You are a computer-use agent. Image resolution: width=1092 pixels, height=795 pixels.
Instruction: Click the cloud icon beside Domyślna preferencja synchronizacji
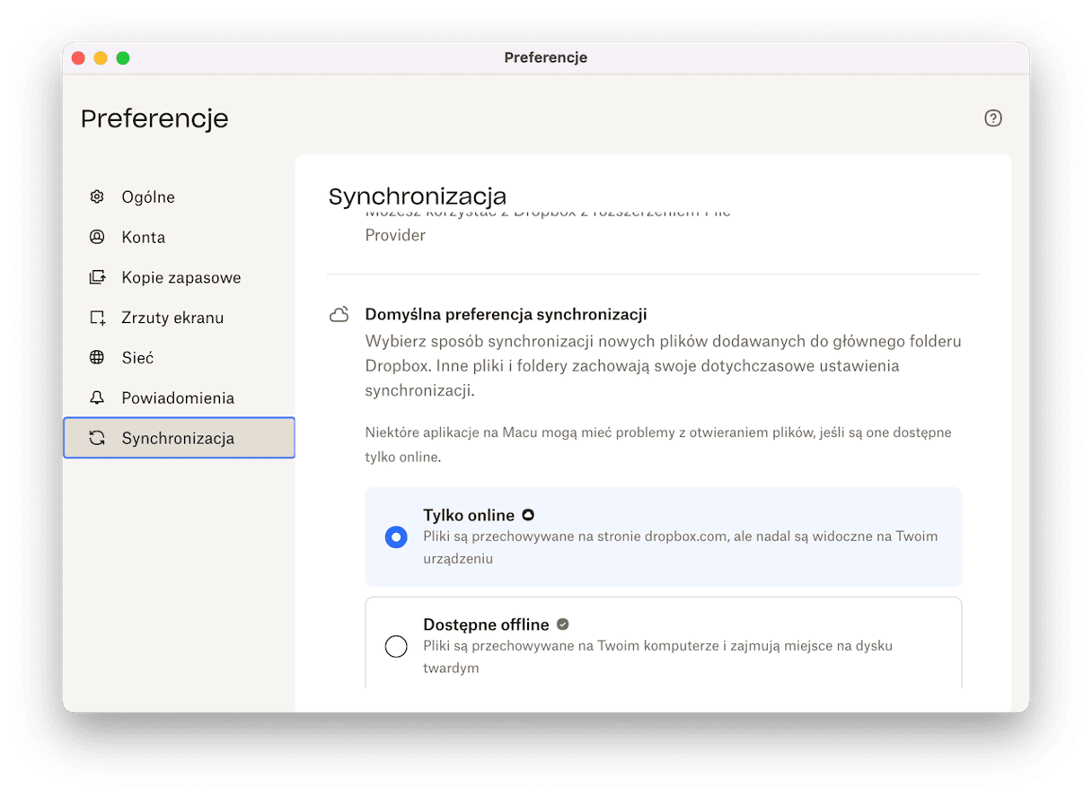pyautogui.click(x=339, y=315)
